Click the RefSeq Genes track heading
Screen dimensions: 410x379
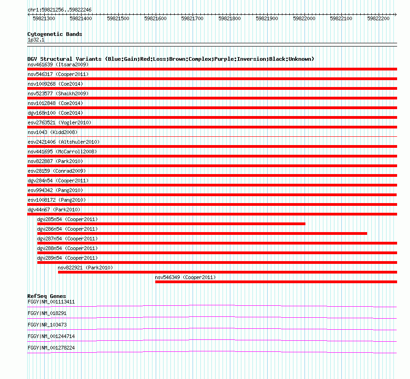pos(47,296)
